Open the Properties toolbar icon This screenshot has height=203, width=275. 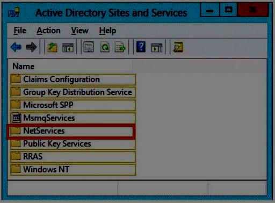click(89, 47)
